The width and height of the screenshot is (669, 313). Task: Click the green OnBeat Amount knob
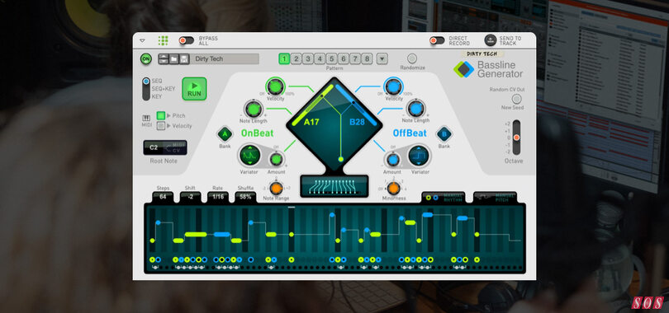click(276, 160)
